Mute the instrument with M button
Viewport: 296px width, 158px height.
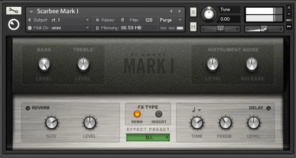pos(193,27)
